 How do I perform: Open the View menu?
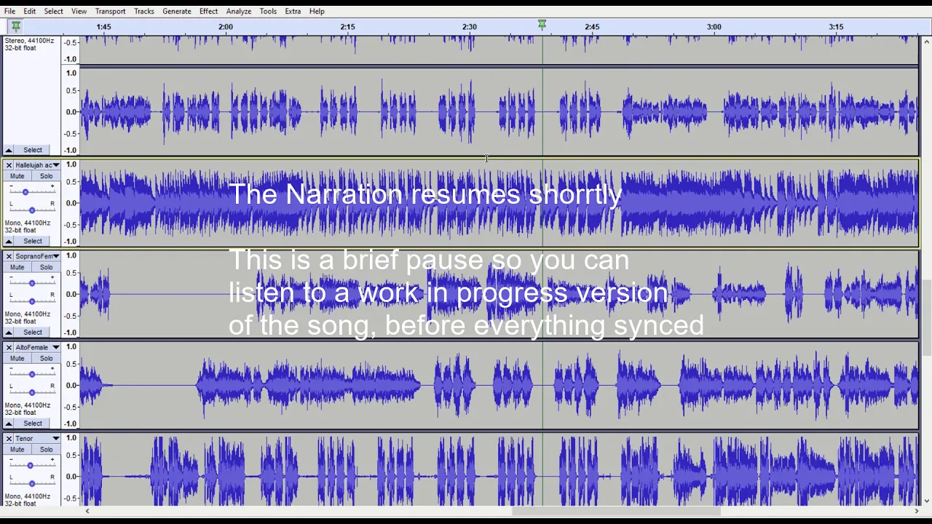pyautogui.click(x=79, y=11)
